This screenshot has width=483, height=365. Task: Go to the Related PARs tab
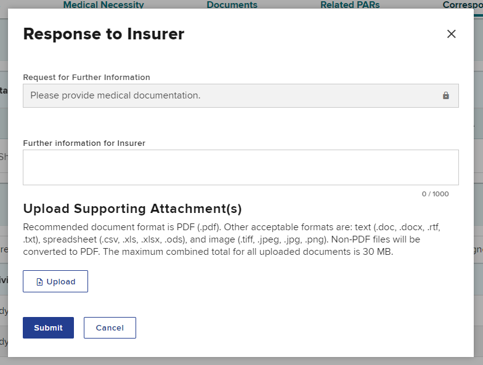pyautogui.click(x=350, y=5)
